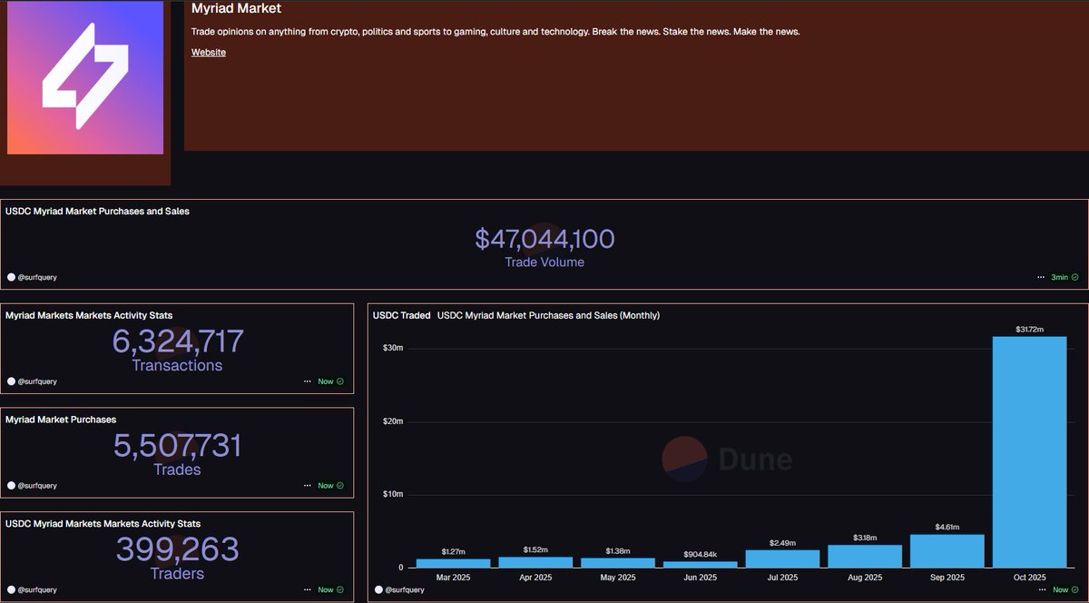Click the $31.72m value label
This screenshot has width=1089, height=603.
[x=1029, y=329]
